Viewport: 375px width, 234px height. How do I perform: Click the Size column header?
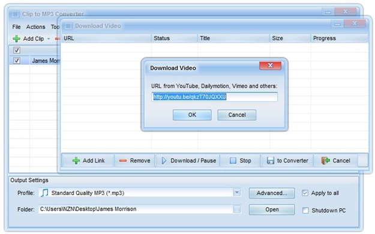[x=290, y=38]
